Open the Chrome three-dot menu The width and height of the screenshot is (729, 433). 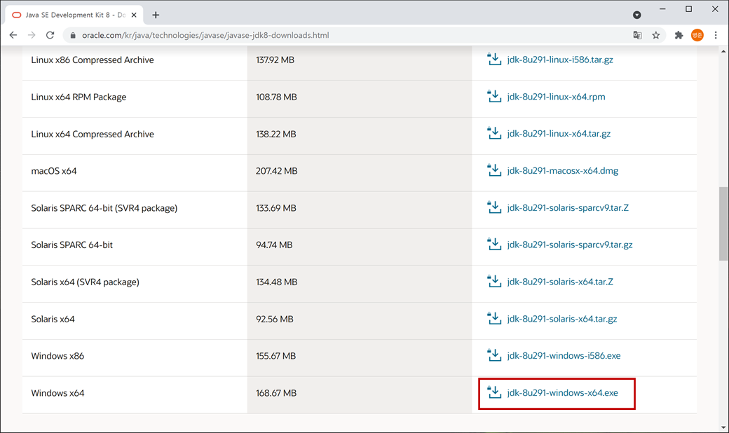(716, 35)
